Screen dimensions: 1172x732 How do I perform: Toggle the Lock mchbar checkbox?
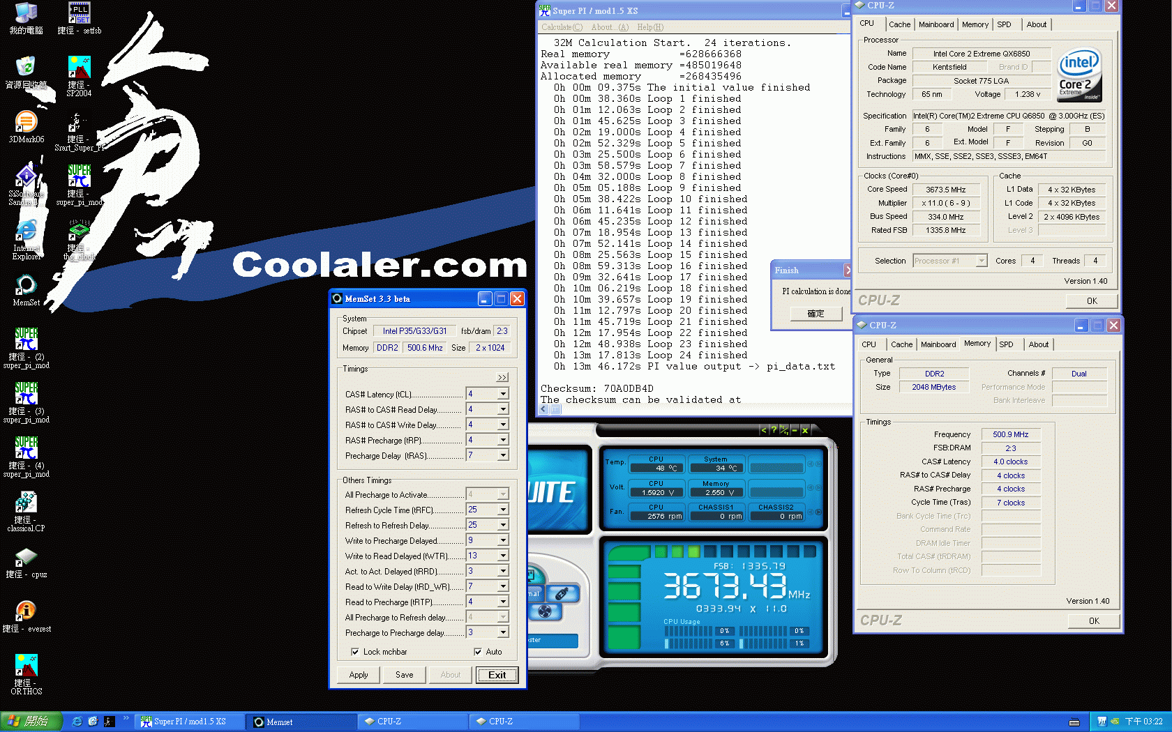pyautogui.click(x=355, y=652)
